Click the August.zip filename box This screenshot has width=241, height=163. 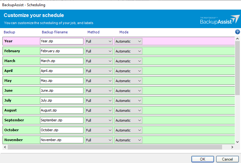point(62,111)
